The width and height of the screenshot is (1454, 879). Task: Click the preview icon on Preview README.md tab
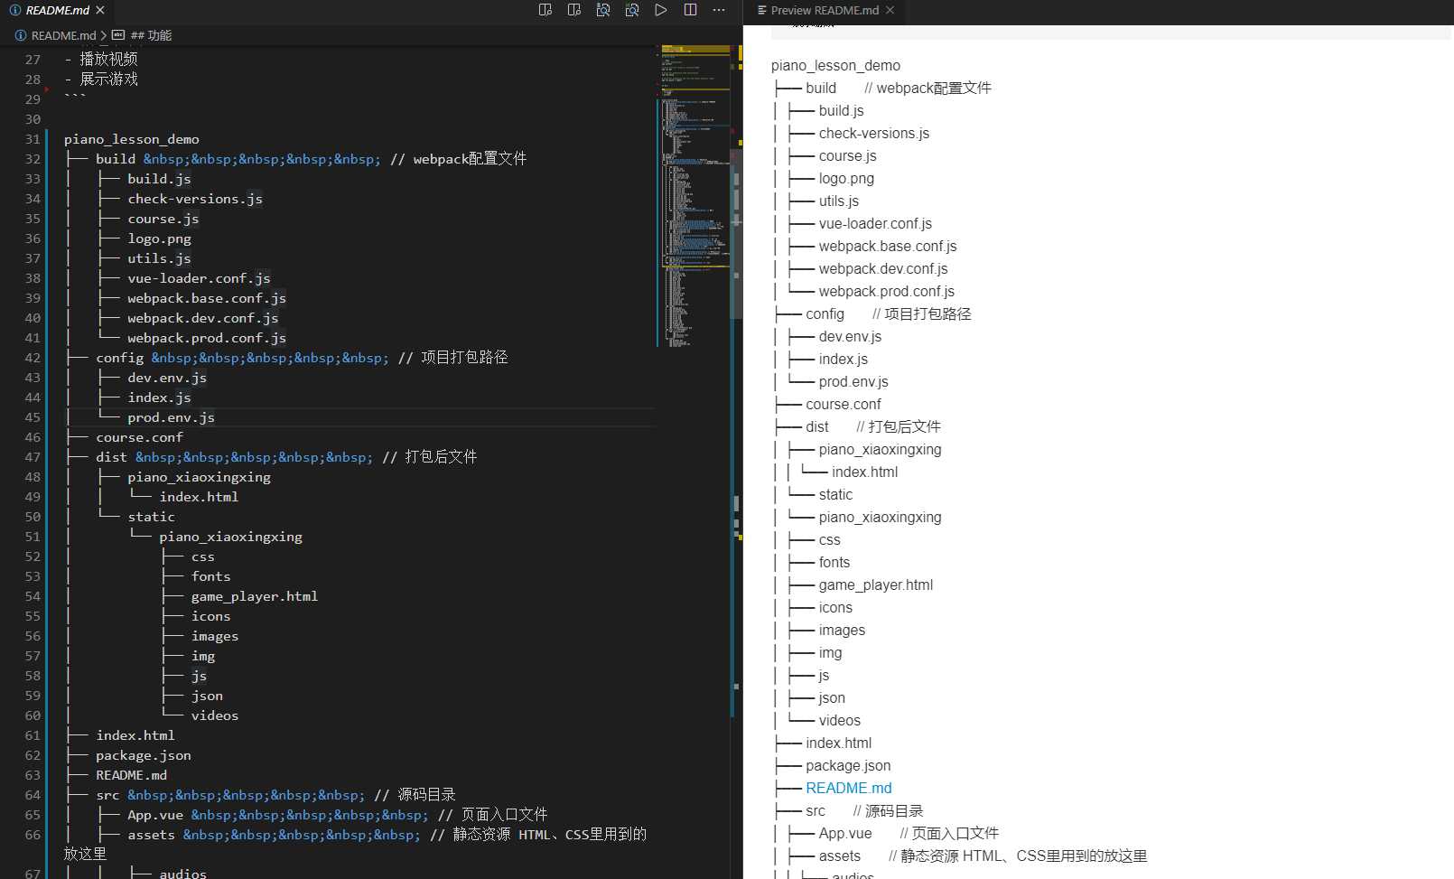(762, 10)
